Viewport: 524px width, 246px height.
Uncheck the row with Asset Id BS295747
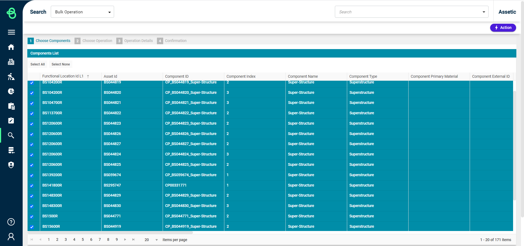(x=32, y=186)
